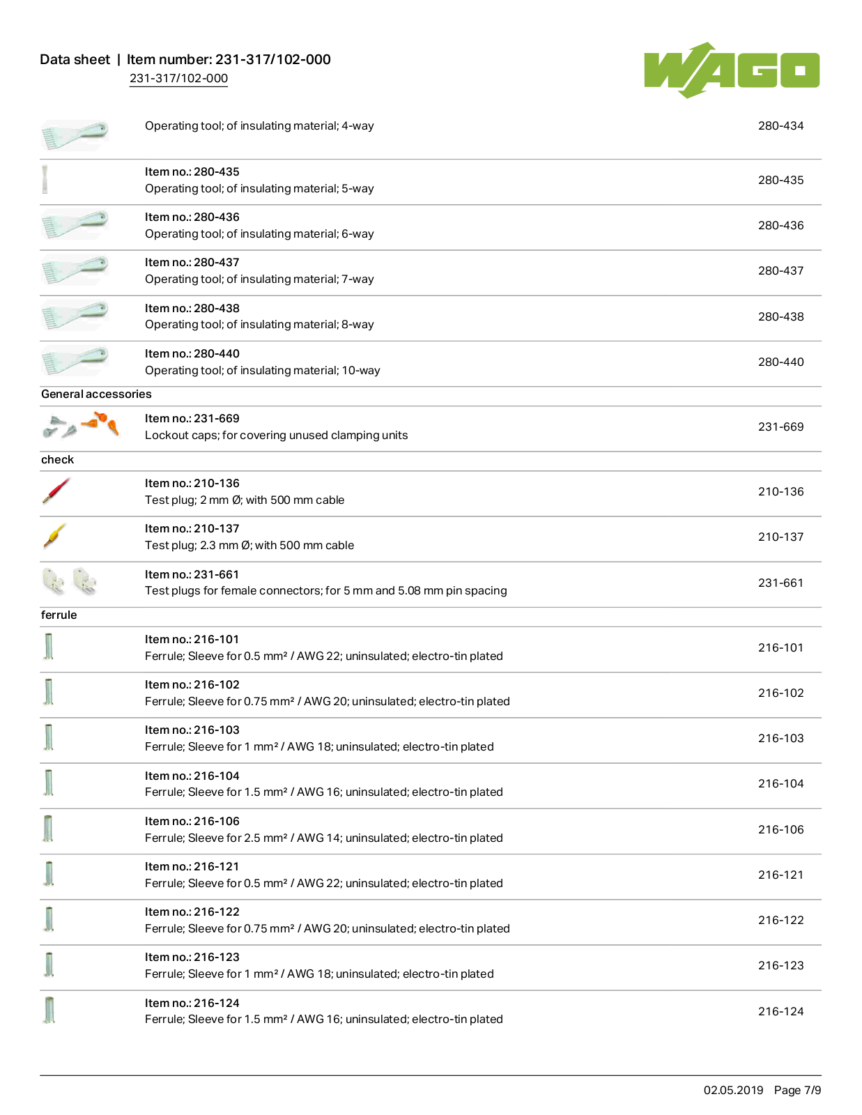Open 216-106 link in right column
The width and height of the screenshot is (862, 1115).
coord(780,829)
